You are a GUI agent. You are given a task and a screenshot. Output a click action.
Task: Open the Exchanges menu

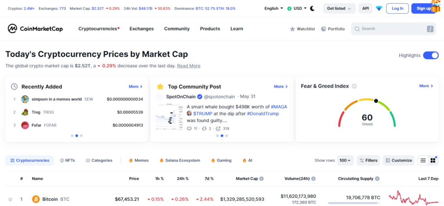[x=141, y=29]
